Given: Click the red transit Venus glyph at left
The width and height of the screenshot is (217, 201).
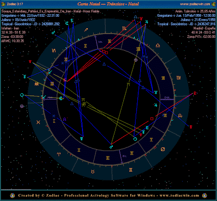Looking at the screenshot, I should point(30,62).
